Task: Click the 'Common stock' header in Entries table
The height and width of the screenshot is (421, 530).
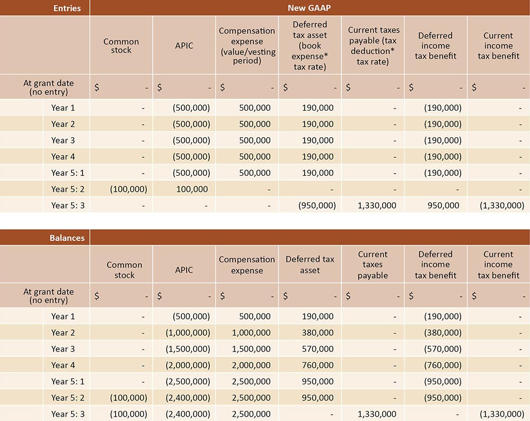Action: tap(121, 46)
